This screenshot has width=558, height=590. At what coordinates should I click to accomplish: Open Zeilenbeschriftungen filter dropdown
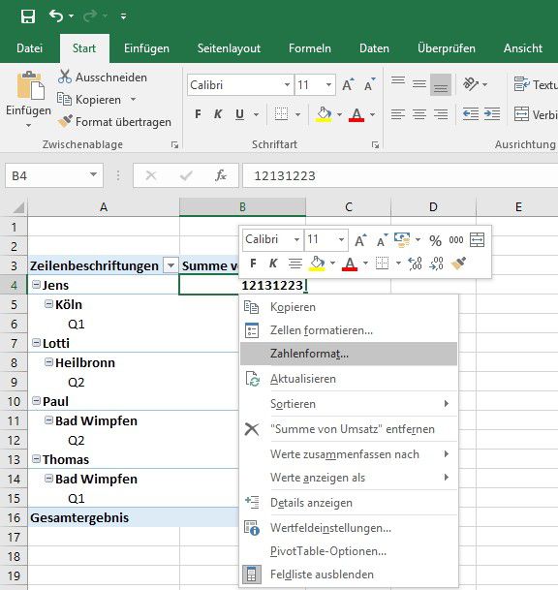170,266
